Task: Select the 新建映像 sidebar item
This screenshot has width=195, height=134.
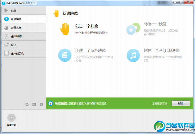Action: (x=24, y=19)
